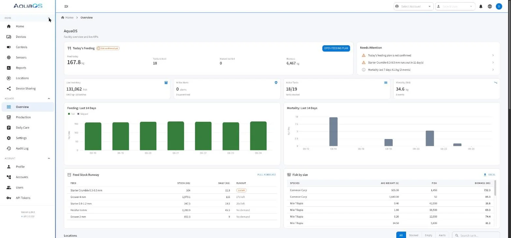This screenshot has width=511, height=238.
Task: Click the Live Inventory card icon
Action: 166,83
